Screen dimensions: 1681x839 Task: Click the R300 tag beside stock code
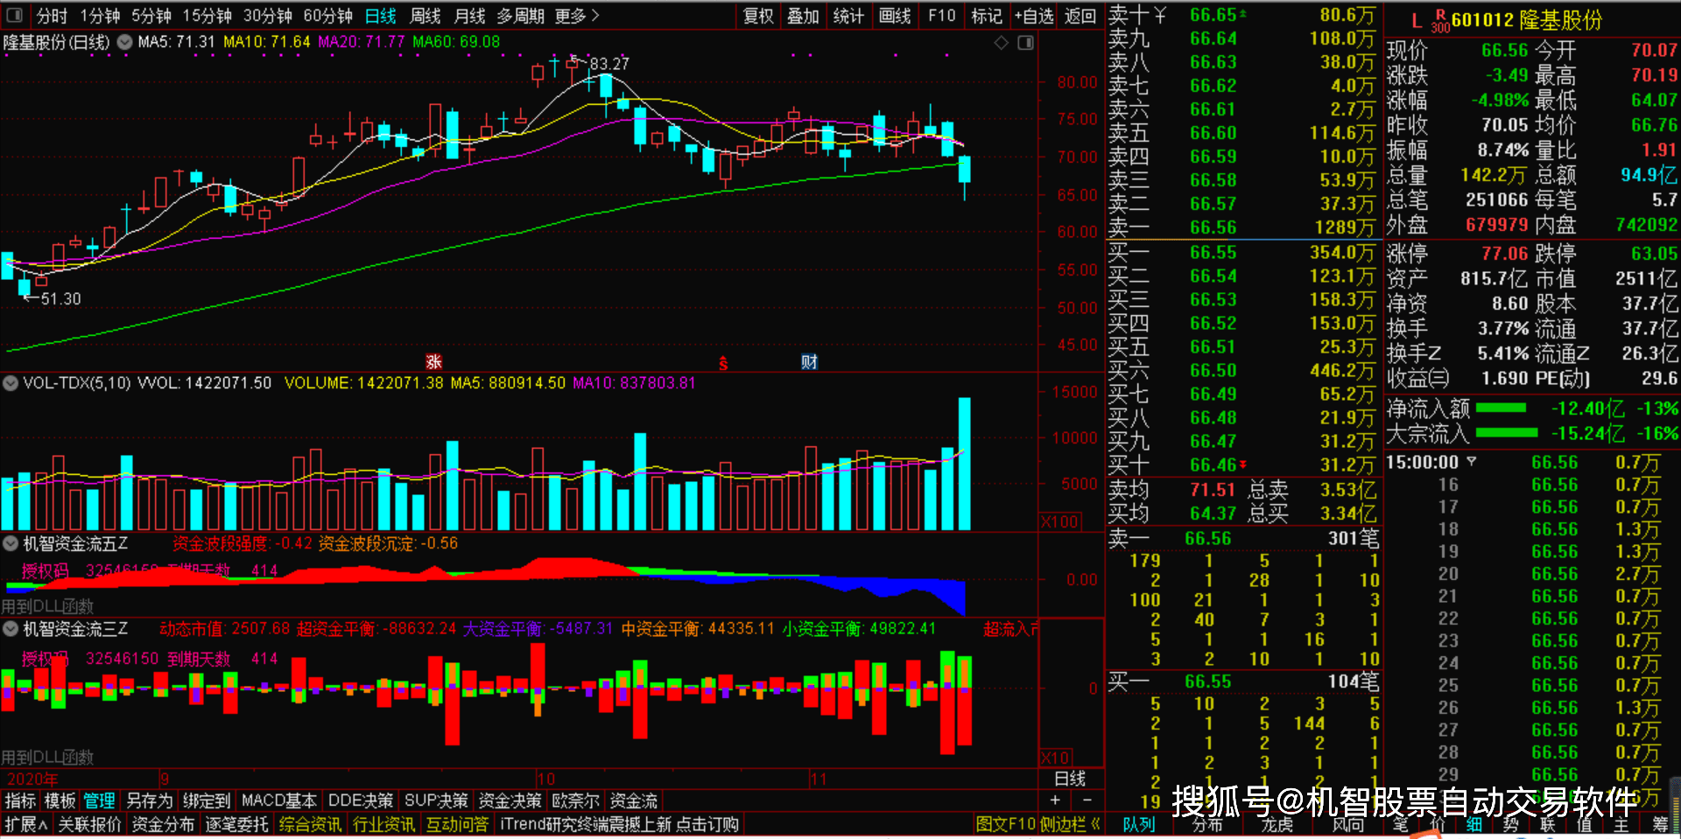click(1439, 22)
